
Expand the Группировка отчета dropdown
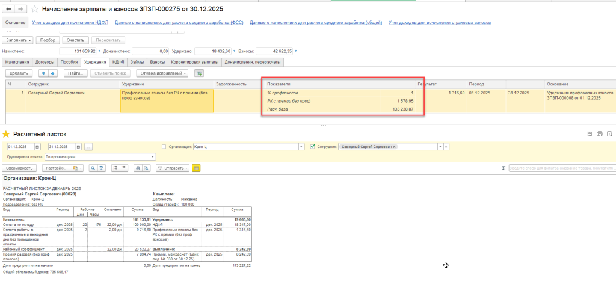tap(153, 156)
